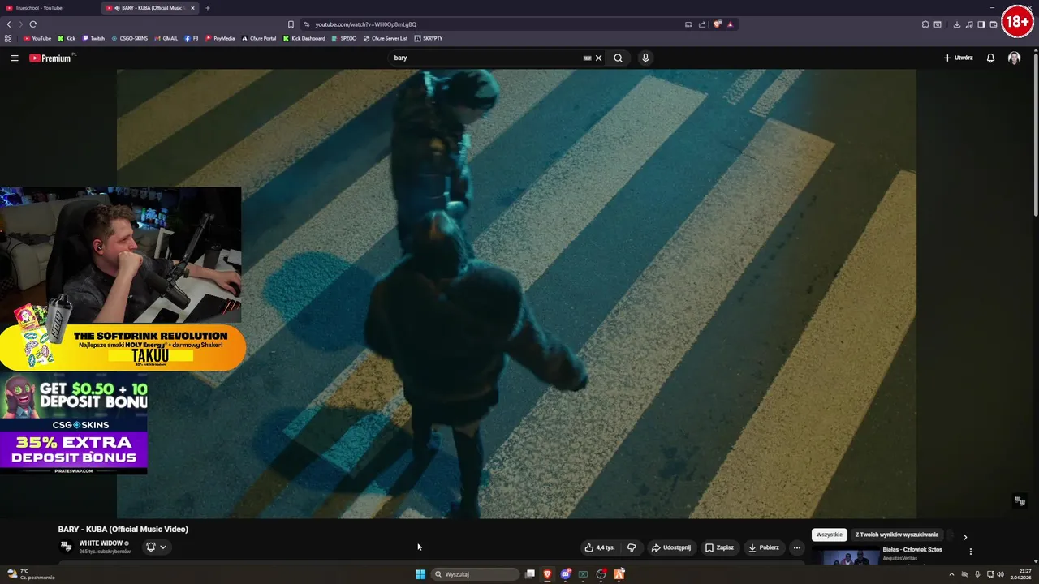Open weather widget showing 7°C
The width and height of the screenshot is (1039, 584).
click(x=31, y=574)
